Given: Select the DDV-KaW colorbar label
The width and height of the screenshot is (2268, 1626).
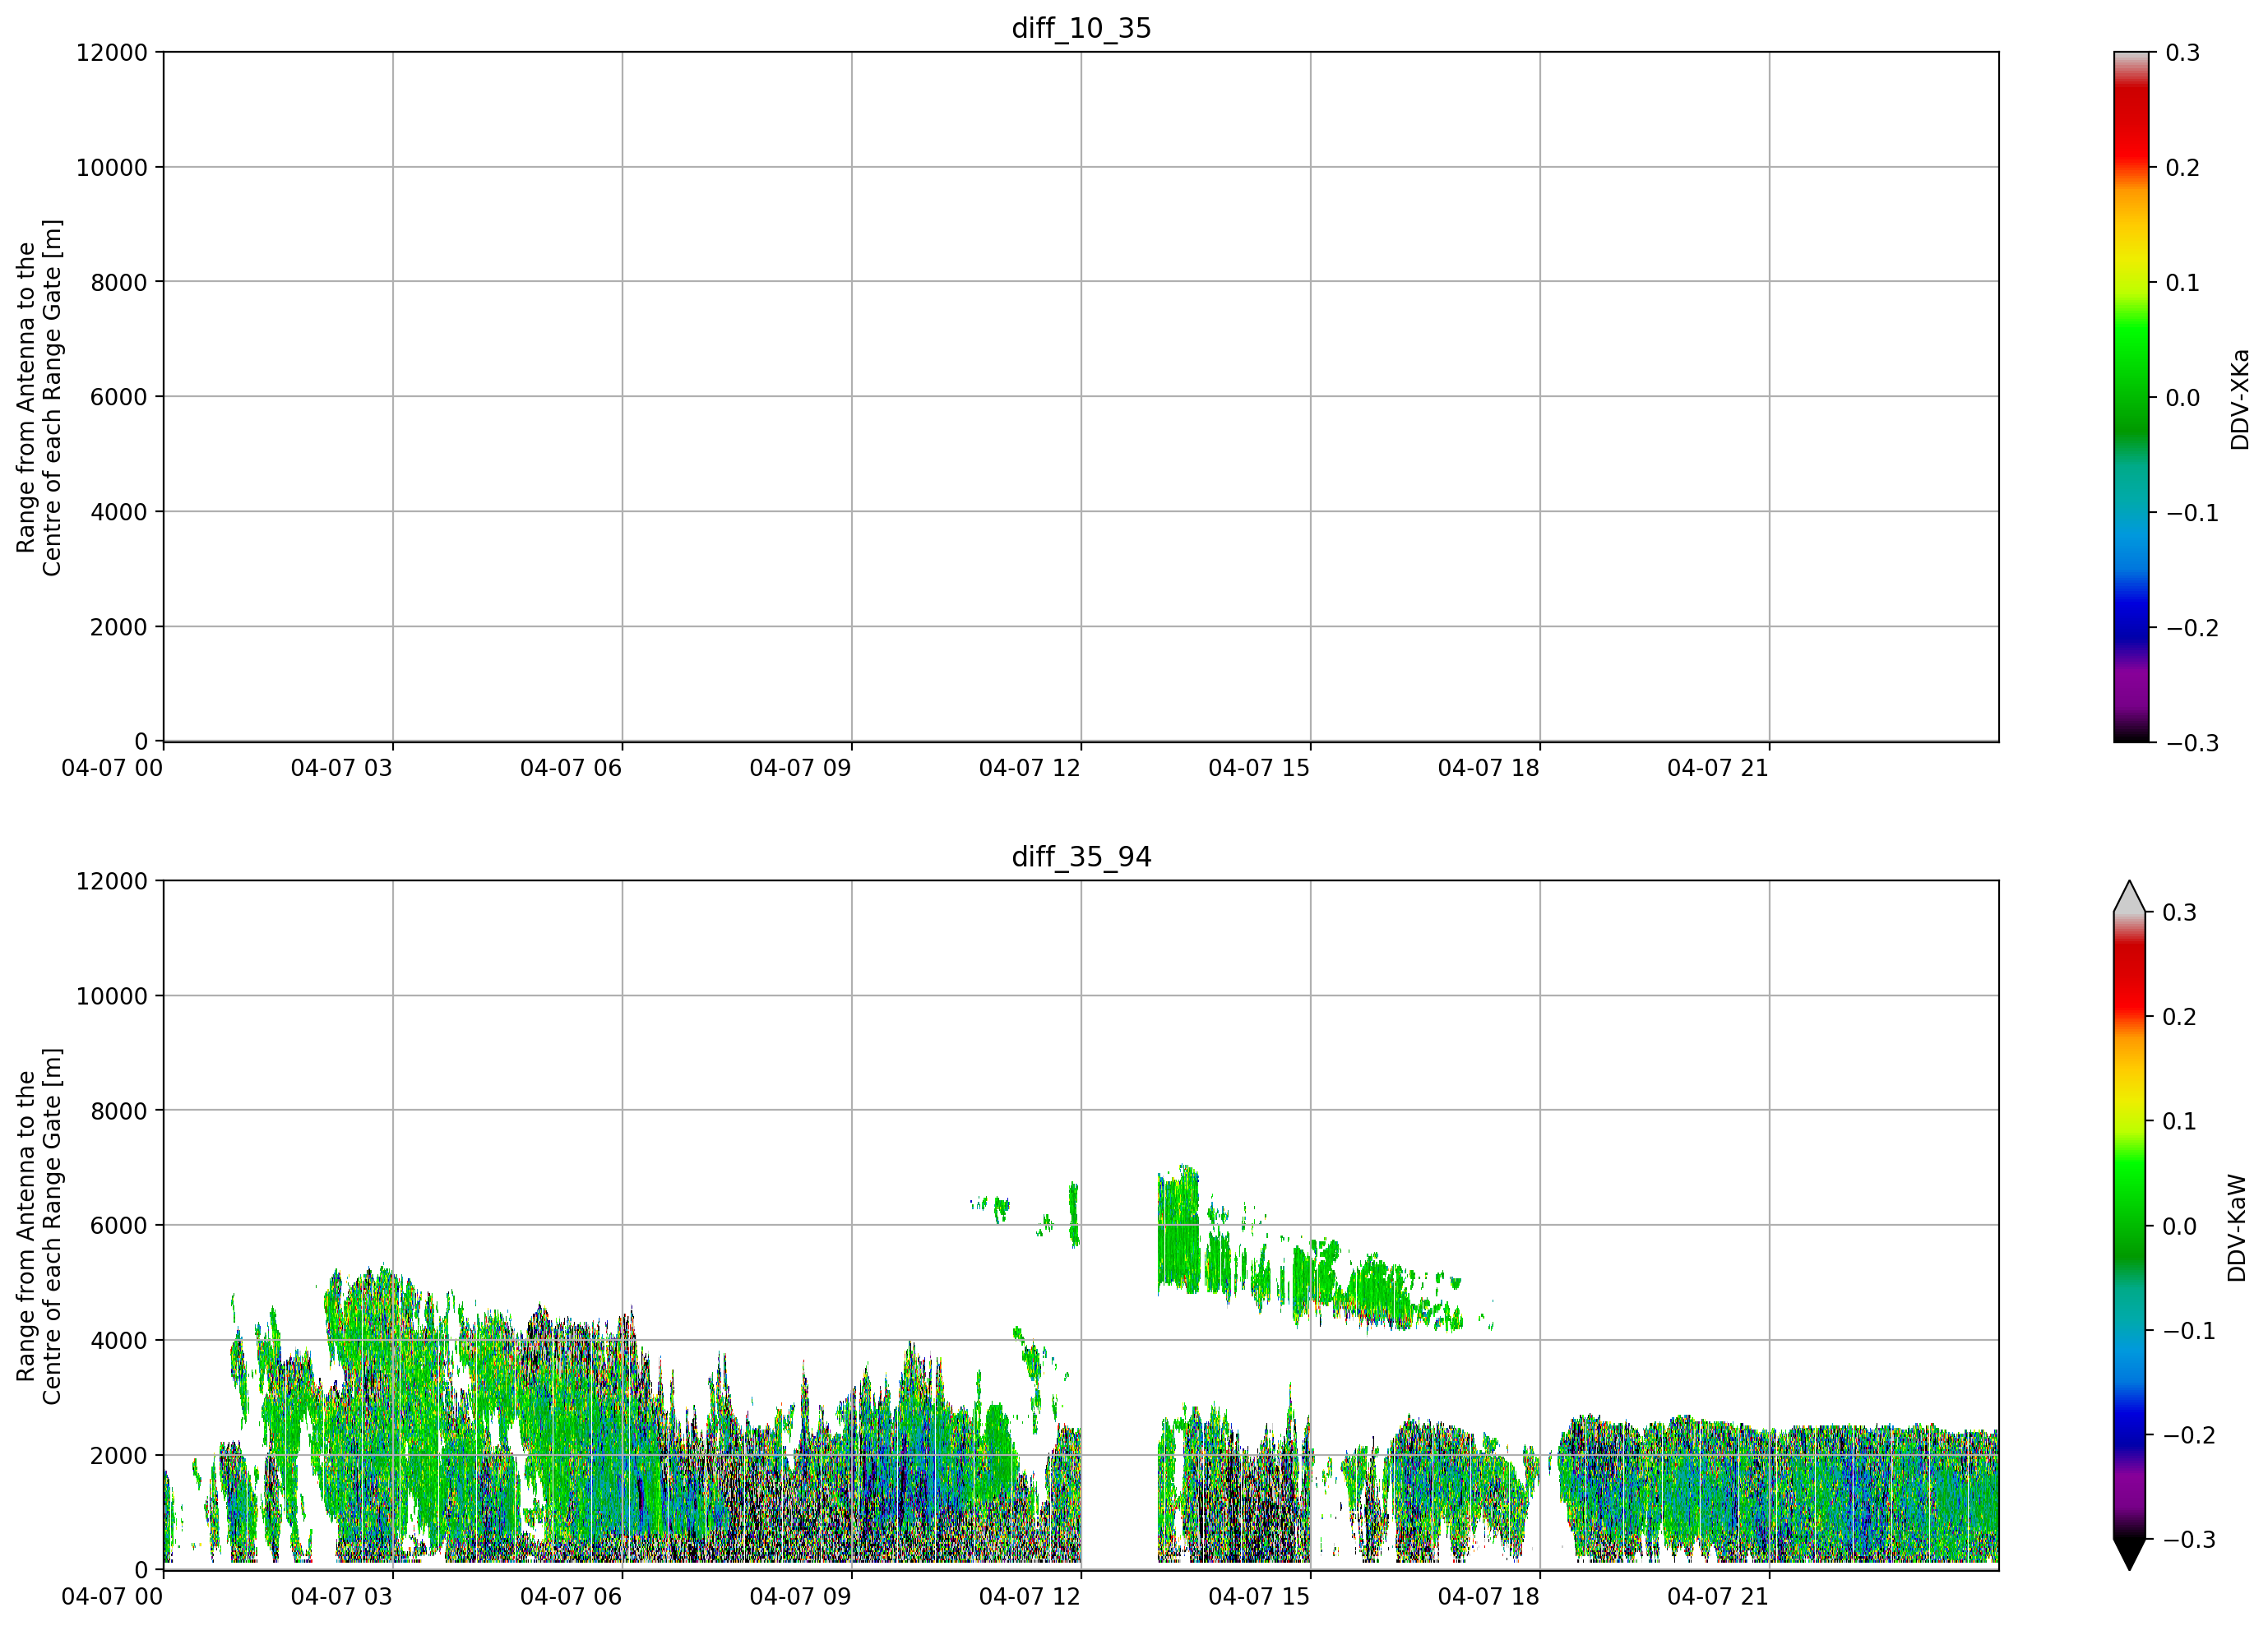Looking at the screenshot, I should pos(2237,1228).
